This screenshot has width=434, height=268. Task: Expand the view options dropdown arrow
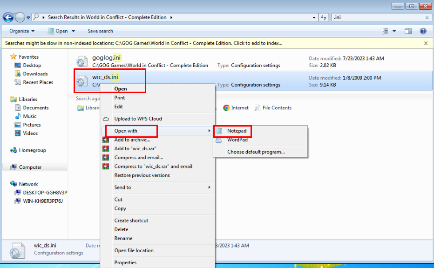[394, 31]
